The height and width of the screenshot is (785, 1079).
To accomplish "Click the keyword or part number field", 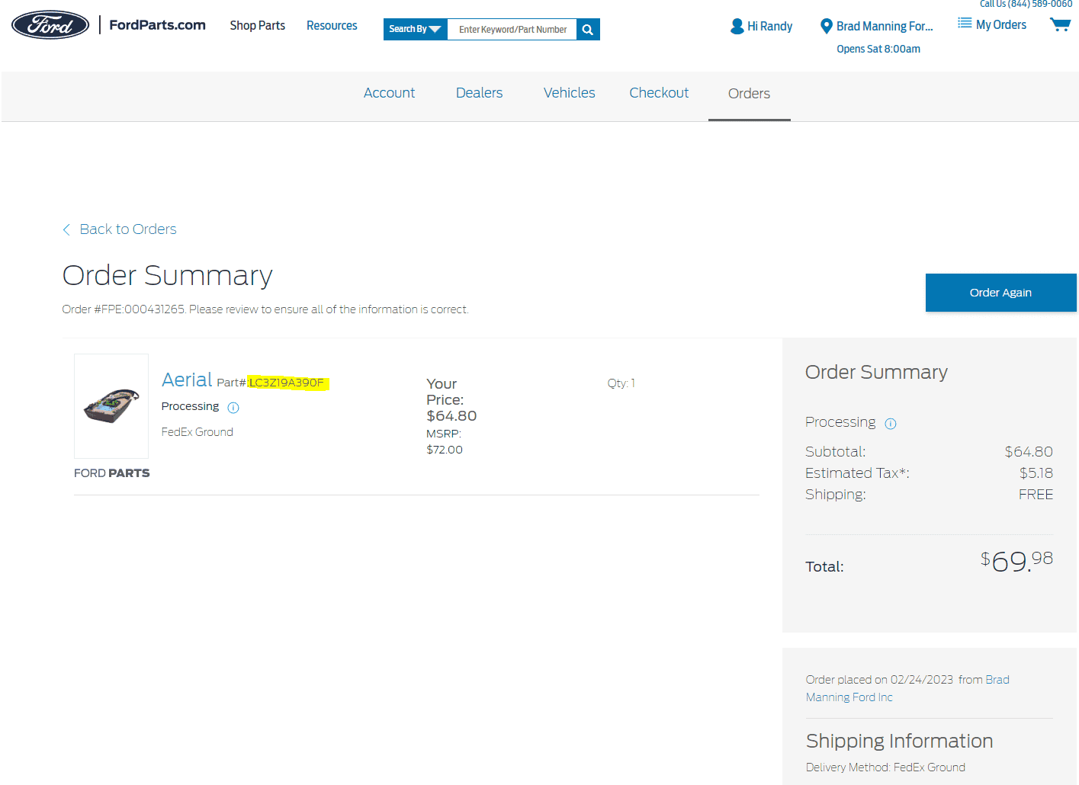I will (512, 30).
